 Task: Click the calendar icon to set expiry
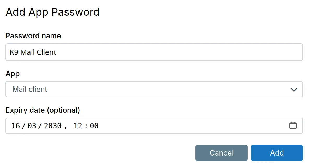(x=293, y=126)
